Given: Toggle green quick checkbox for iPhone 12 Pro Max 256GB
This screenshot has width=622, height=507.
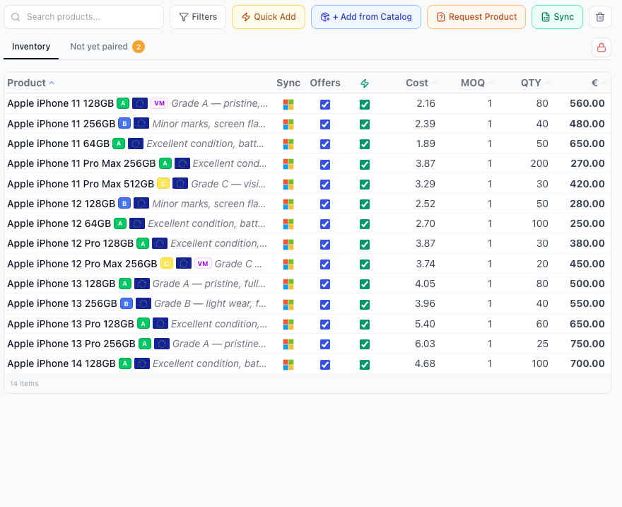Looking at the screenshot, I should (x=365, y=264).
